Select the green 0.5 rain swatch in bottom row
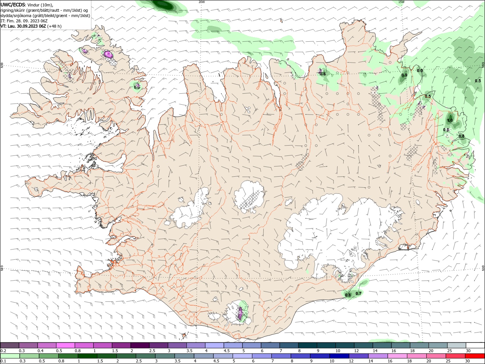The width and height of the screenshot is (485, 364). [x=48, y=356]
